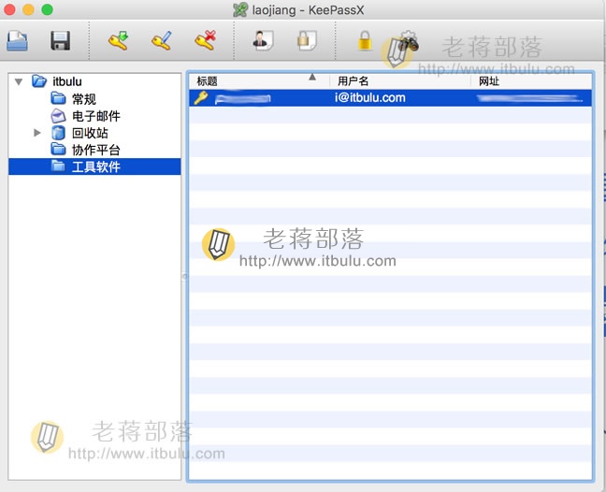Click the 回收站 trash bin icon

[x=58, y=133]
